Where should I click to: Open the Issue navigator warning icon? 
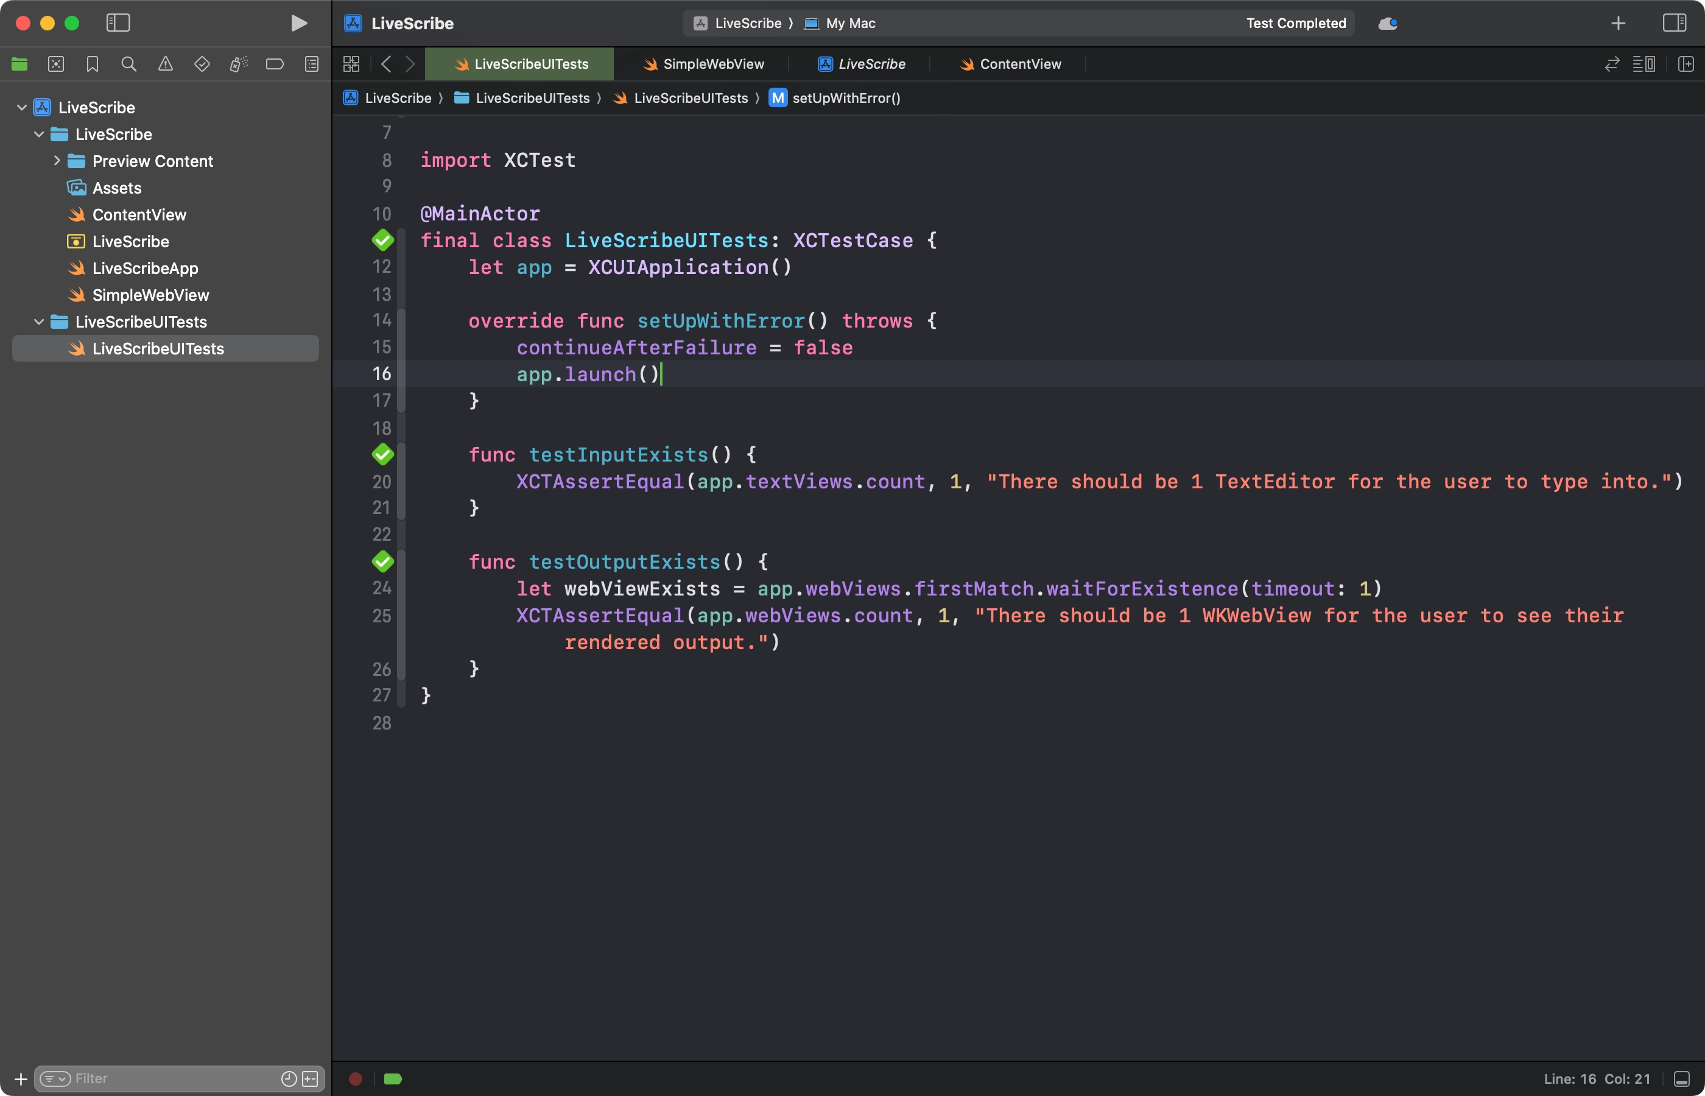pos(165,64)
